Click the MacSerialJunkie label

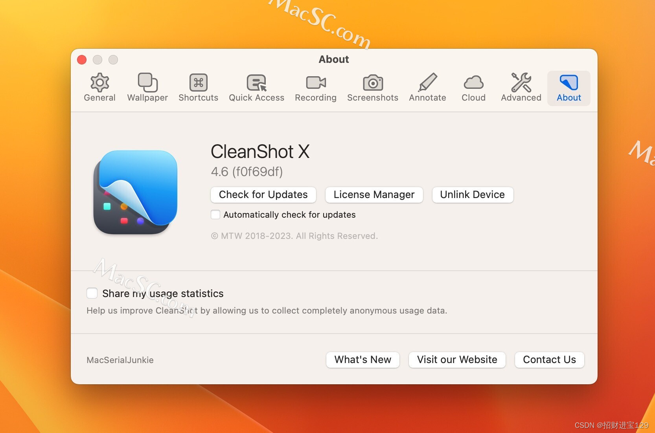tap(120, 360)
